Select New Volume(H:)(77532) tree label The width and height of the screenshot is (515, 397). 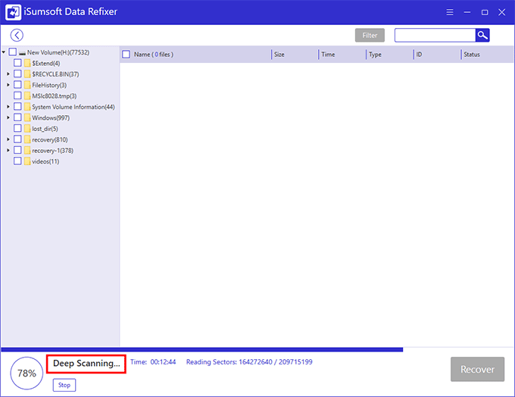58,52
